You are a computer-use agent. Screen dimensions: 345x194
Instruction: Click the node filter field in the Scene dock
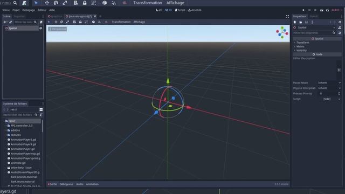[x=25, y=22]
